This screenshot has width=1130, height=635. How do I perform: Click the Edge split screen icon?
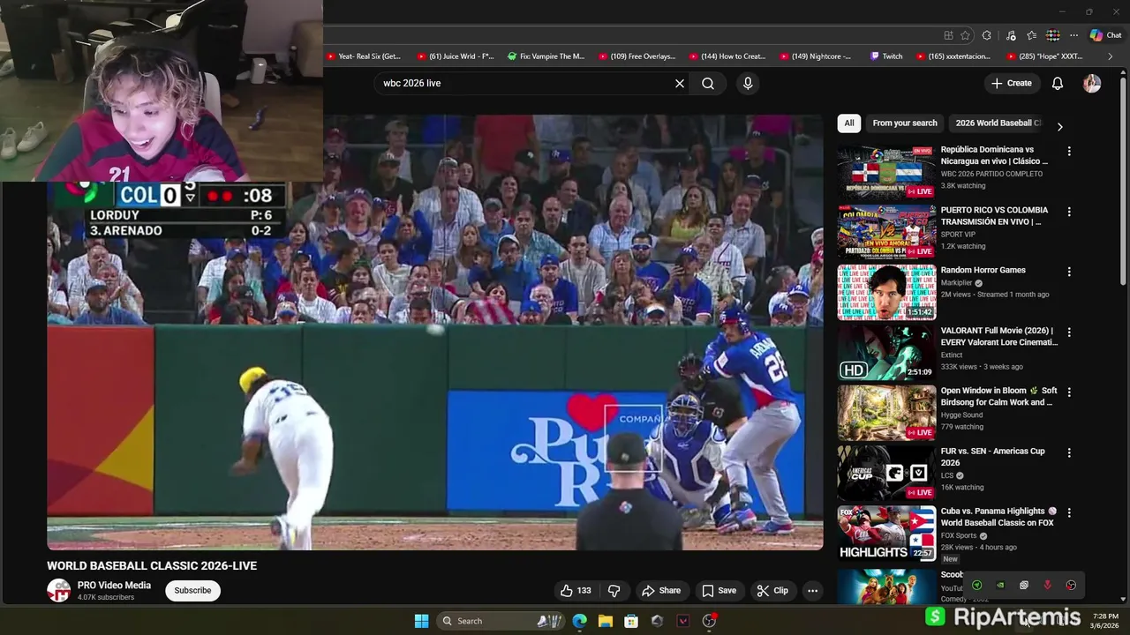pyautogui.click(x=948, y=35)
